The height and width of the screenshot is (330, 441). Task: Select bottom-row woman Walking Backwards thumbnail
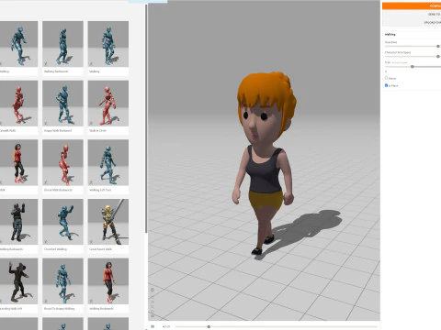click(108, 281)
